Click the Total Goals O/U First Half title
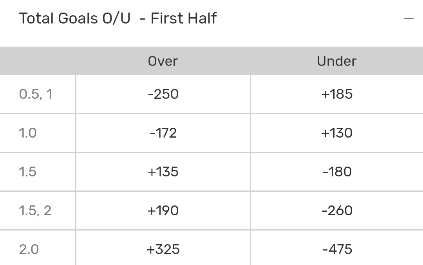 [118, 18]
